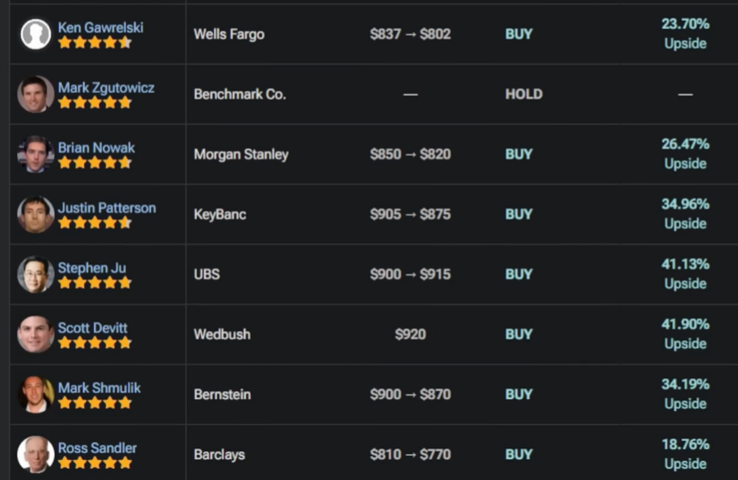This screenshot has width=738, height=480.
Task: Click the 34.96% Upside value
Action: (x=685, y=214)
